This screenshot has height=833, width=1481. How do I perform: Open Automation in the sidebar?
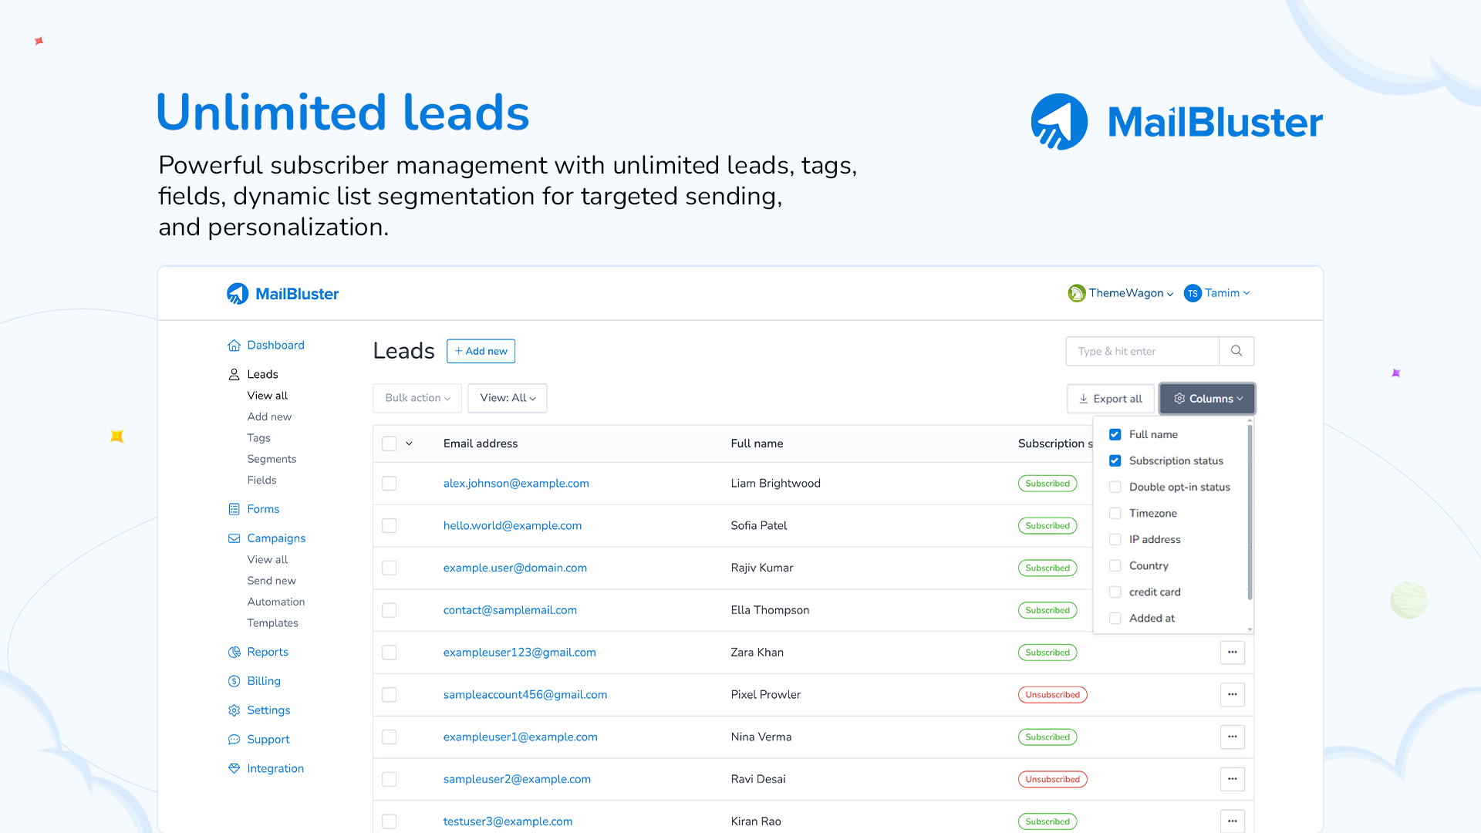point(276,602)
